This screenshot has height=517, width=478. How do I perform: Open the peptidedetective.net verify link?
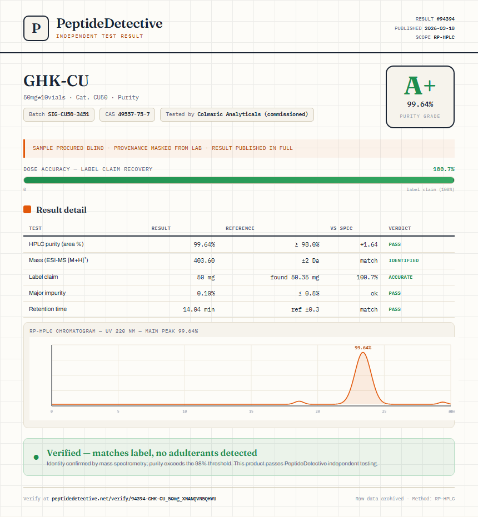[x=134, y=499]
